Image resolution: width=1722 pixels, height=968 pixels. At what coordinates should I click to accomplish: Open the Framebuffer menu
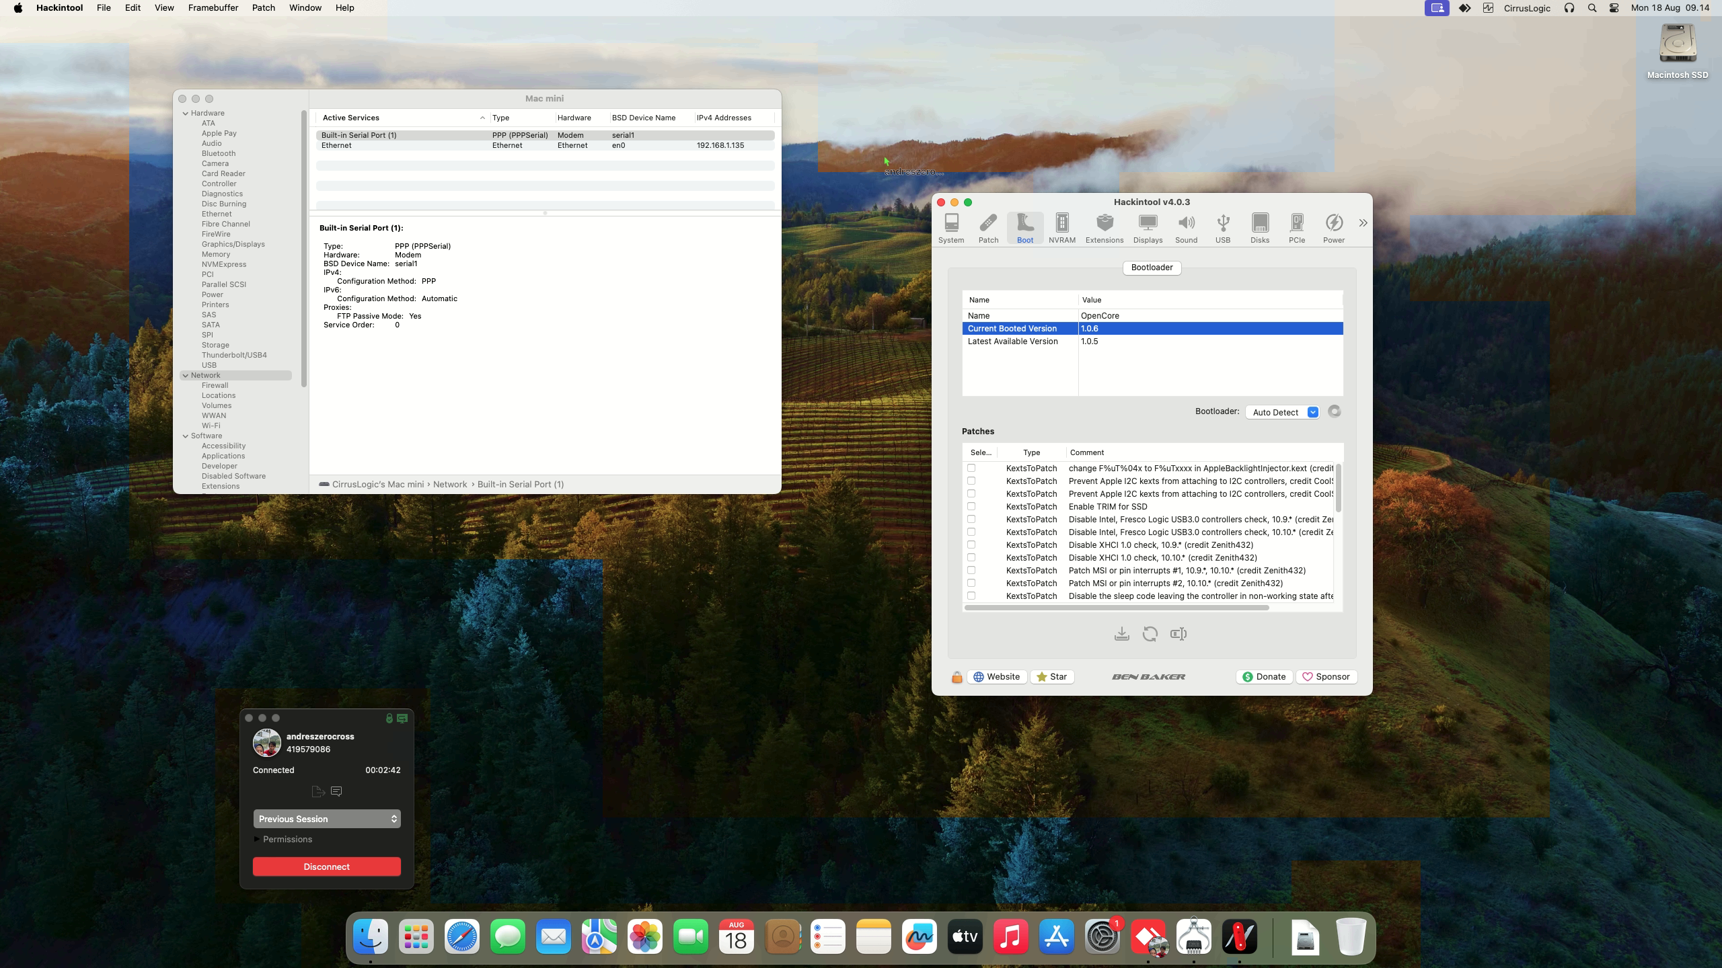pos(213,8)
